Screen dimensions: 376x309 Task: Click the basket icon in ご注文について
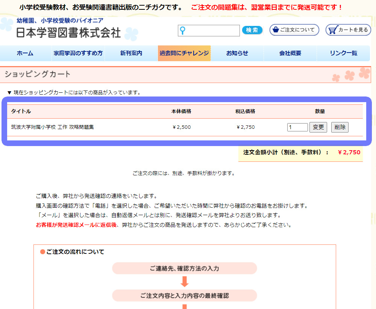coord(276,29)
